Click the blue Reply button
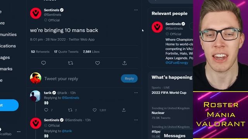The width and height of the screenshot is (248, 139). tap(129, 78)
